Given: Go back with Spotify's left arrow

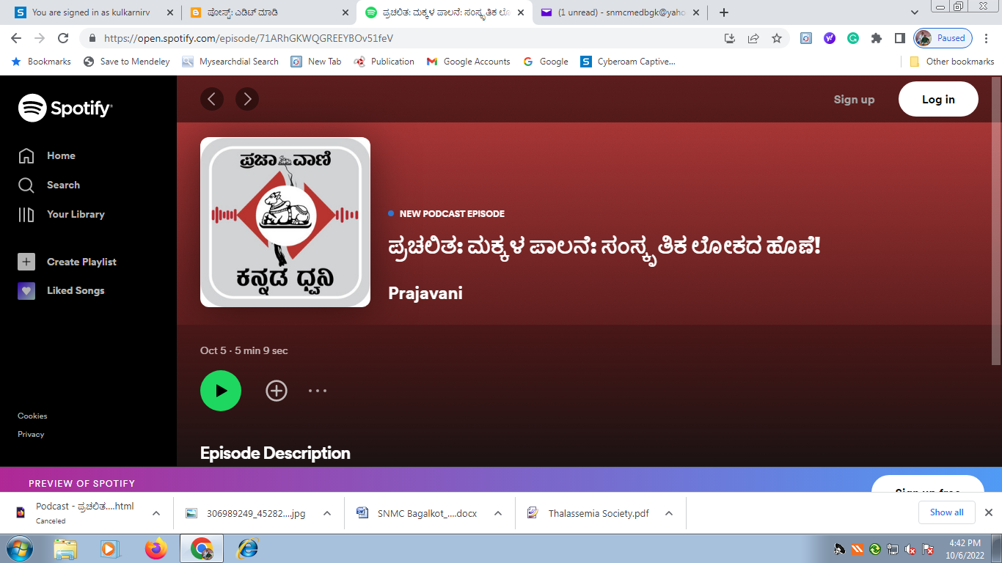Looking at the screenshot, I should [212, 99].
